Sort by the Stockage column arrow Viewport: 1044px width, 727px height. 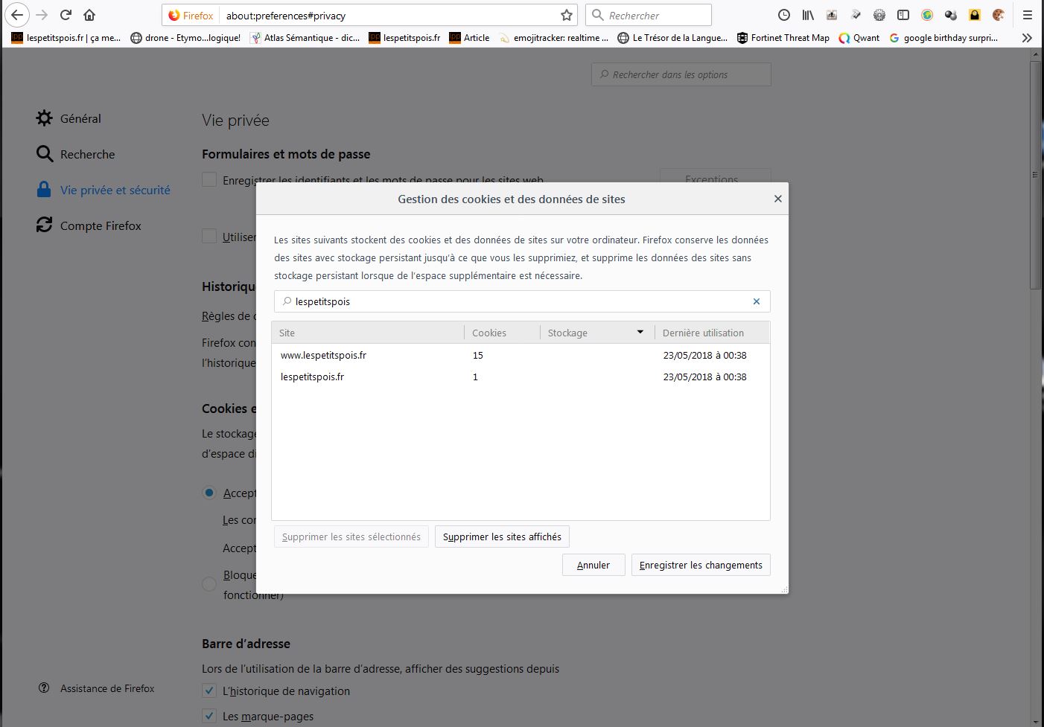coord(640,333)
